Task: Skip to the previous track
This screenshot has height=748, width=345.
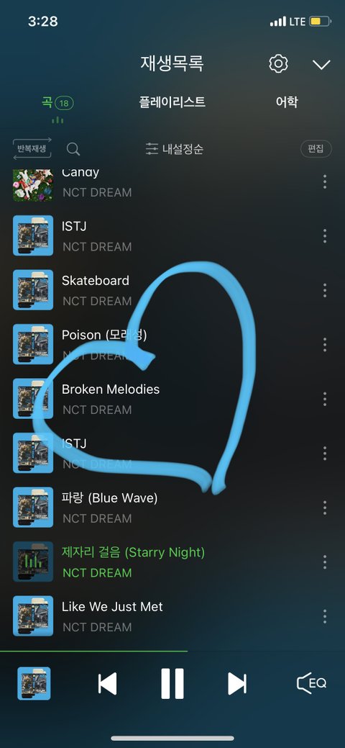Action: click(107, 684)
